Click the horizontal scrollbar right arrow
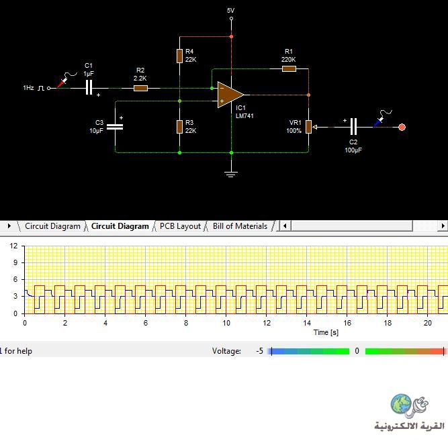The image size is (448, 441). click(x=443, y=226)
